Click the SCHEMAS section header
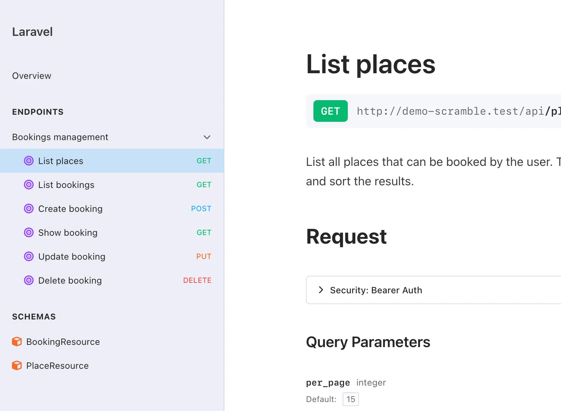This screenshot has height=411, width=561. 34,316
